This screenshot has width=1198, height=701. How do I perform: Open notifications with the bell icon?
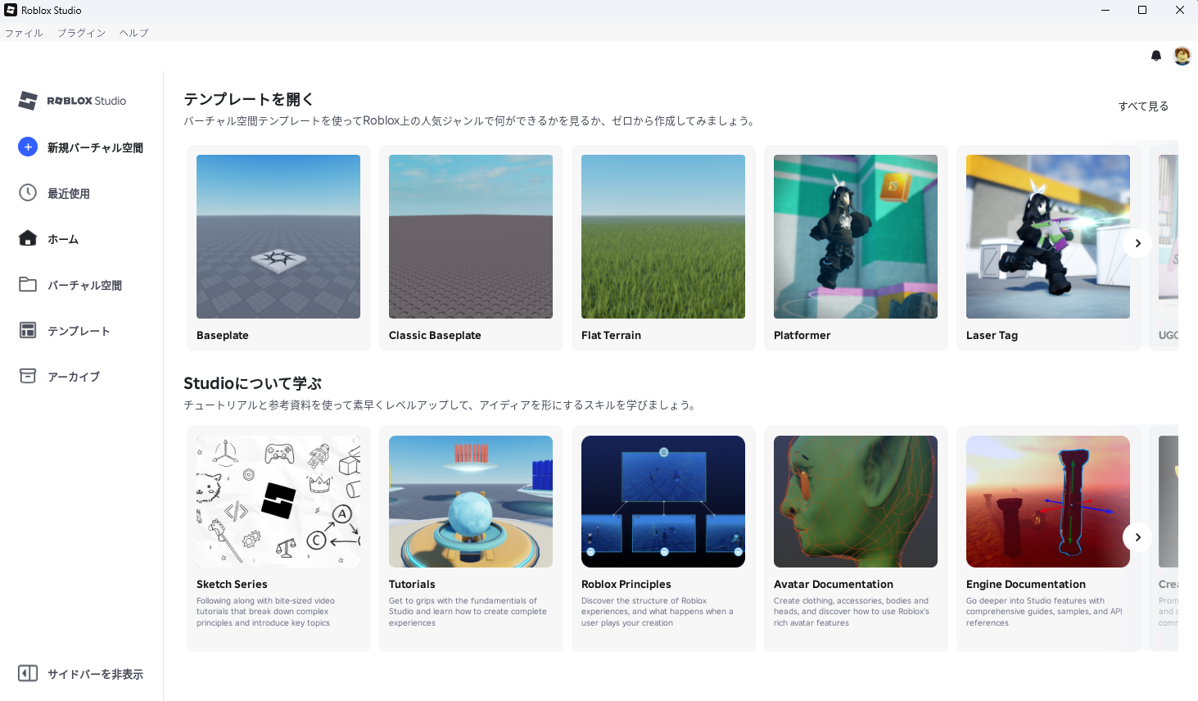point(1156,56)
